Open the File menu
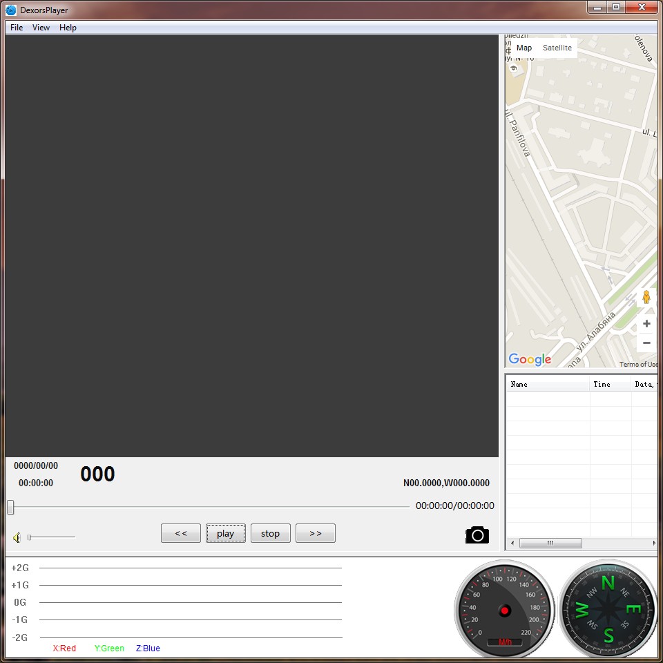The height and width of the screenshot is (663, 663). point(15,27)
